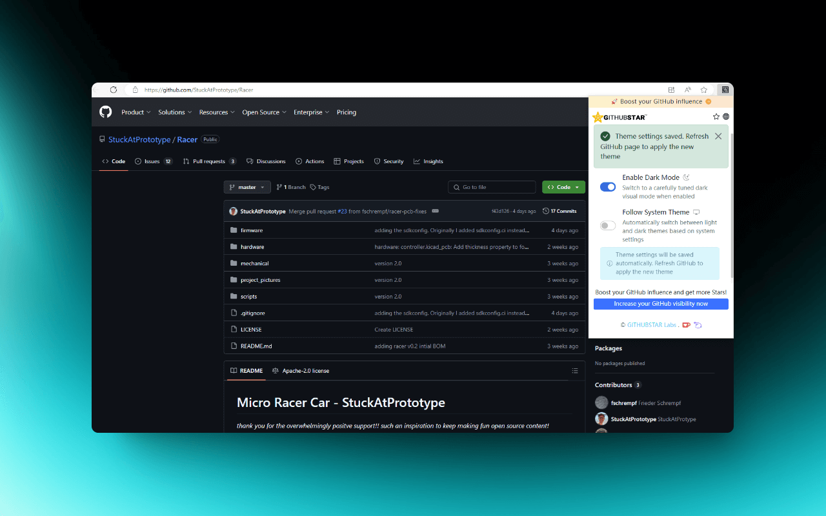The width and height of the screenshot is (826, 516).
Task: Click the Go to file search field
Action: [x=492, y=187]
